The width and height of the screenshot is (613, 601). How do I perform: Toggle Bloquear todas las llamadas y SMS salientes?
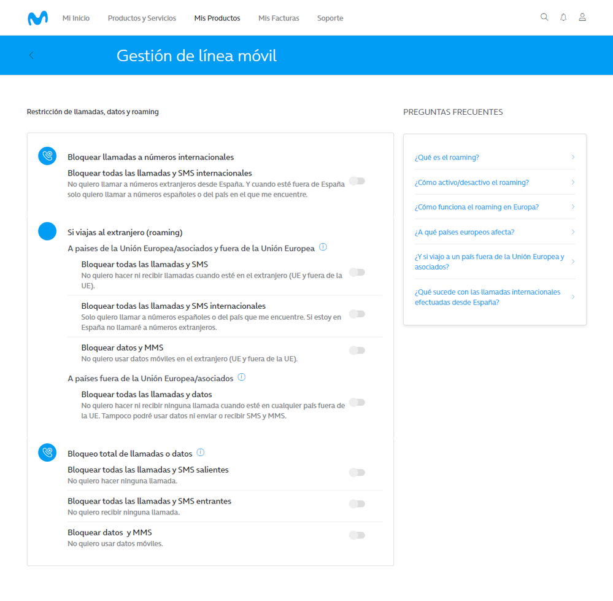pos(357,473)
